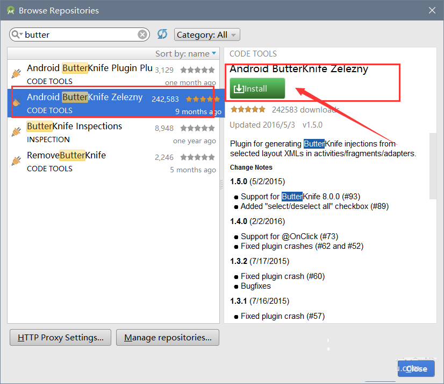Click the Android Studio icon in title bar
This screenshot has width=444, height=384.
[x=11, y=10]
